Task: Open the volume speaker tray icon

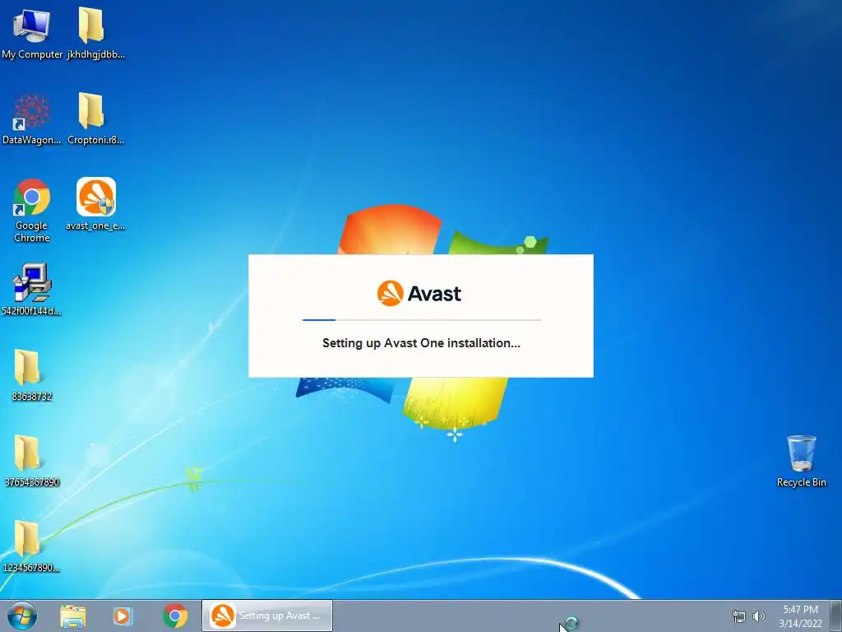Action: point(759,616)
